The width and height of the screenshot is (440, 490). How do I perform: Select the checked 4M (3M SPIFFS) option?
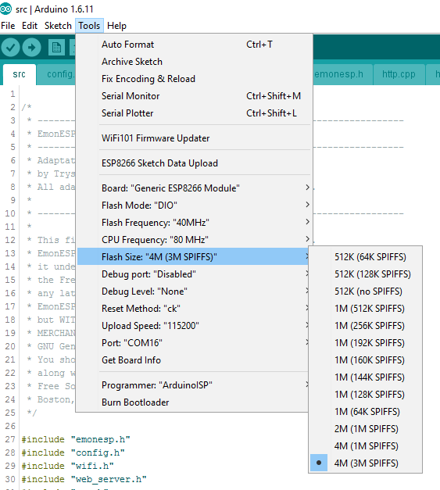[366, 463]
